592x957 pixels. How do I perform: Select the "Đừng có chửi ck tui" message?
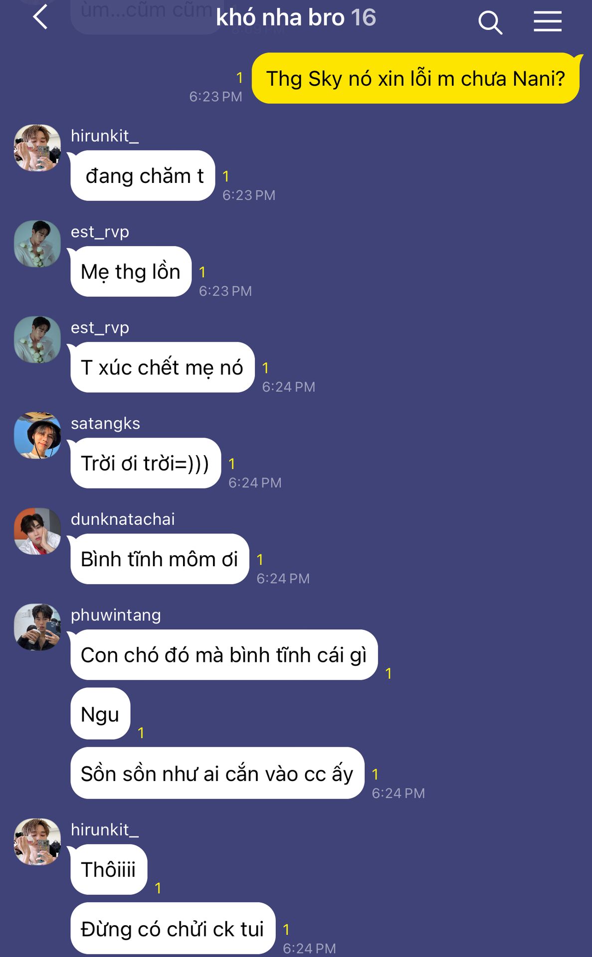click(x=173, y=929)
